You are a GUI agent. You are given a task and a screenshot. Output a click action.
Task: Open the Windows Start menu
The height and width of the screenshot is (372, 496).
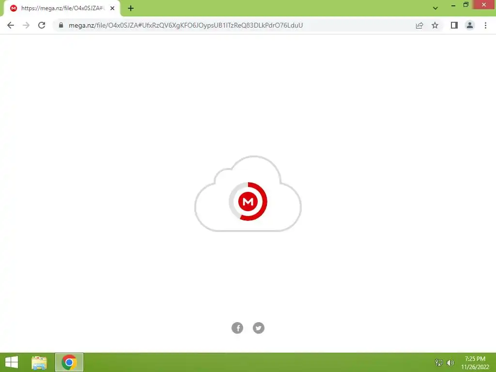point(12,362)
